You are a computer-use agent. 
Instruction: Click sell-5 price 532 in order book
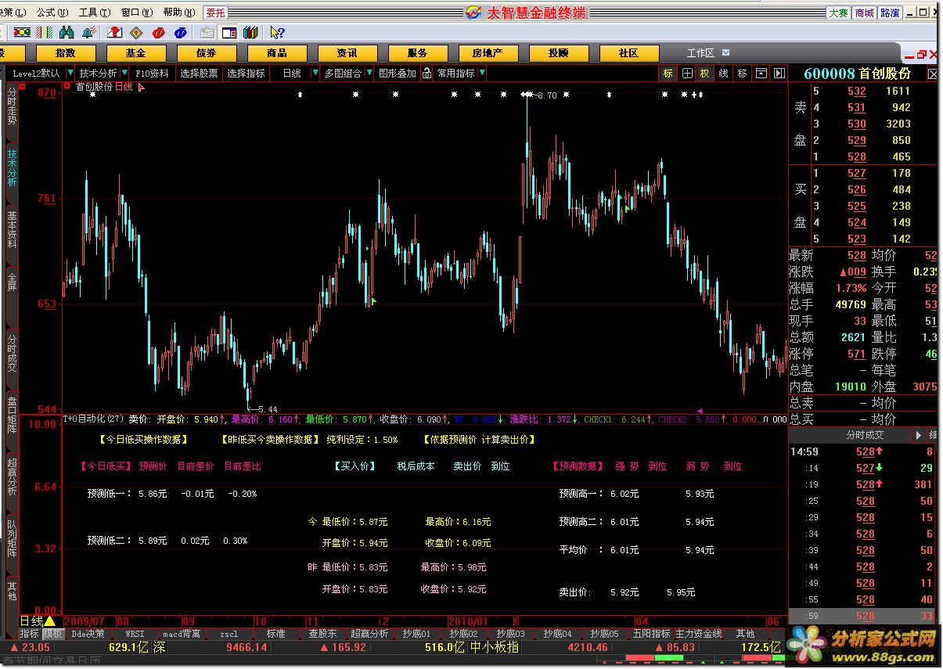tap(856, 91)
